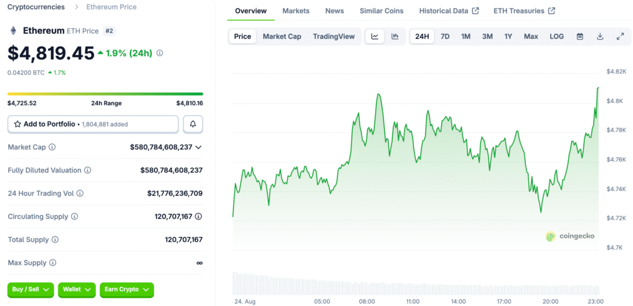Click the external link icon on Historical Data
Image resolution: width=633 pixels, height=306 pixels.
pyautogui.click(x=475, y=11)
